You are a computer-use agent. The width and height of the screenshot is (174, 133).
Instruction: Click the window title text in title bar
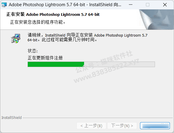[x=65, y=5]
